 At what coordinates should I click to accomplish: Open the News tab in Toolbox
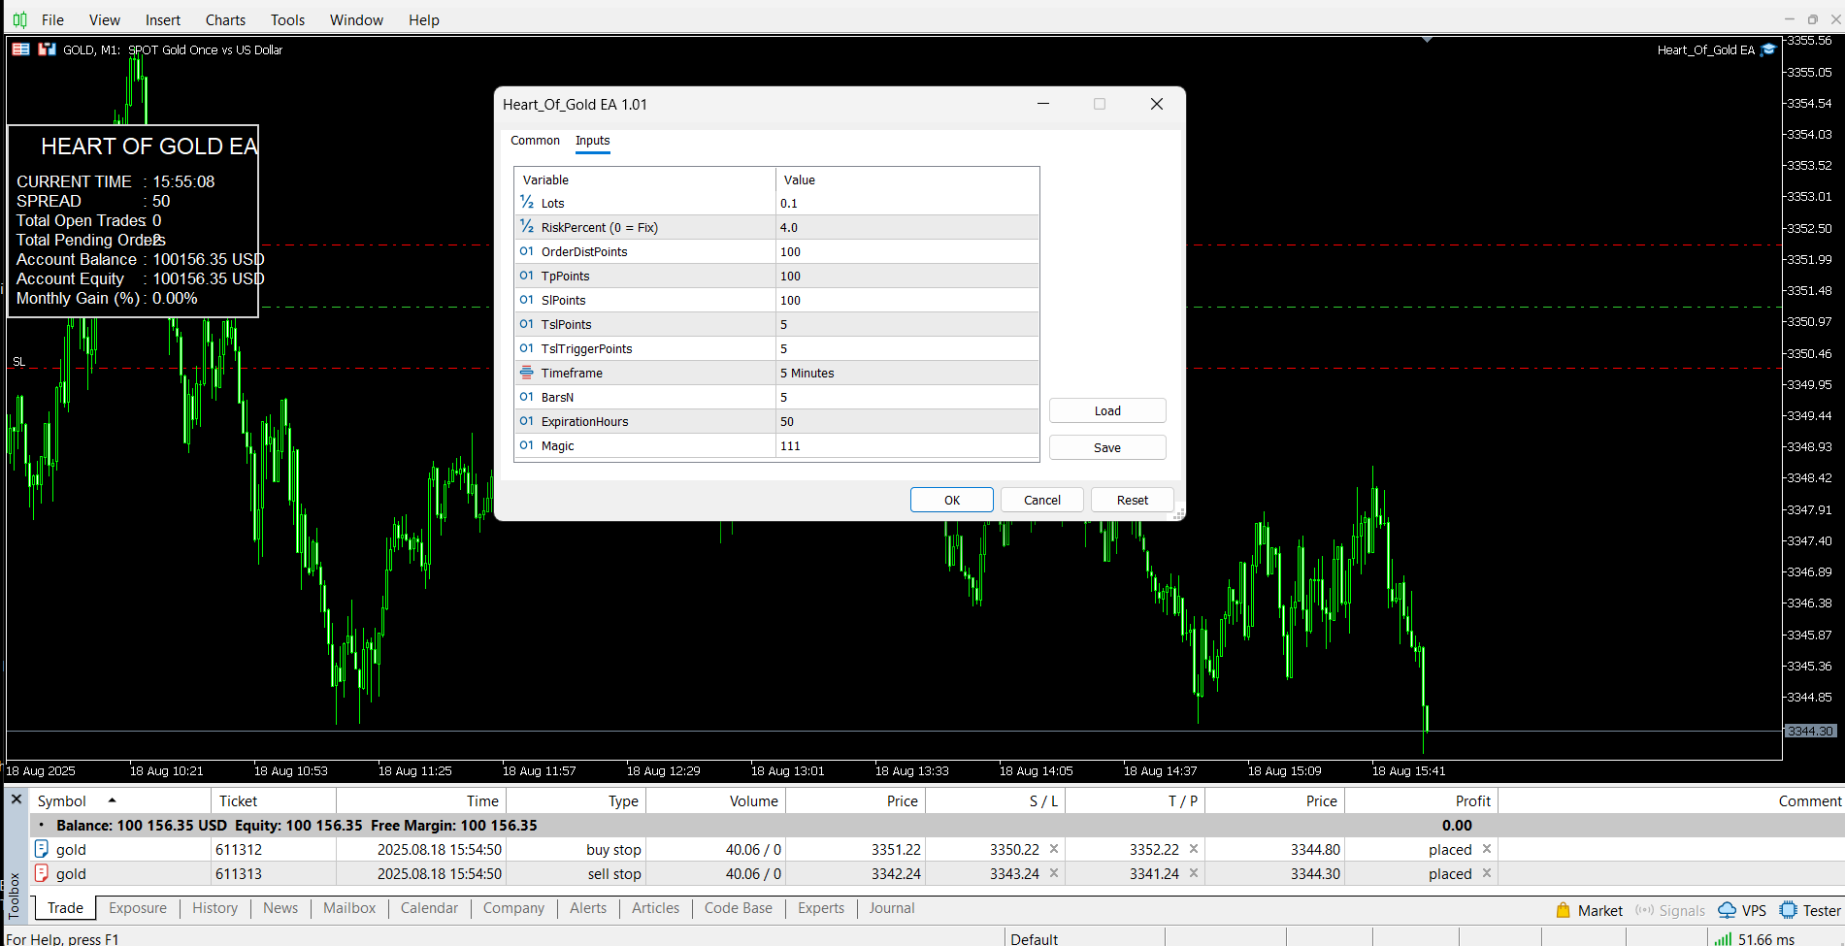point(280,908)
